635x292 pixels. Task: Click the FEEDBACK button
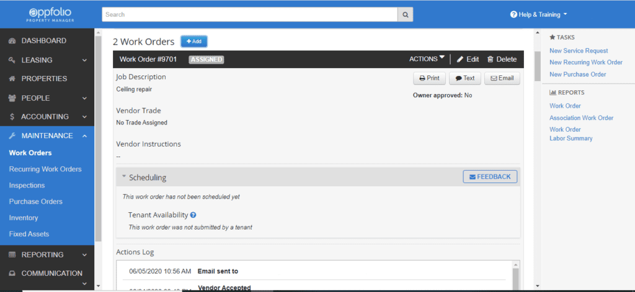point(490,177)
